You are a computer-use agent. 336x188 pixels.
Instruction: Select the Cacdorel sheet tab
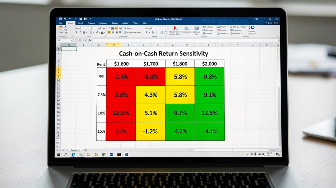pyautogui.click(x=75, y=150)
